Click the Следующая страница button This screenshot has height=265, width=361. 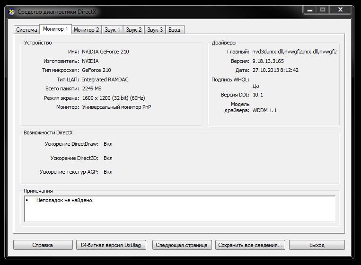pos(182,245)
